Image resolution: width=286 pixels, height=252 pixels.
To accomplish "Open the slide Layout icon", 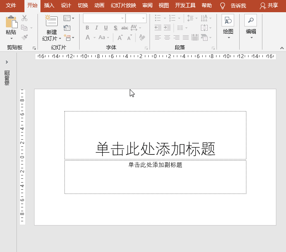I will [x=67, y=18].
